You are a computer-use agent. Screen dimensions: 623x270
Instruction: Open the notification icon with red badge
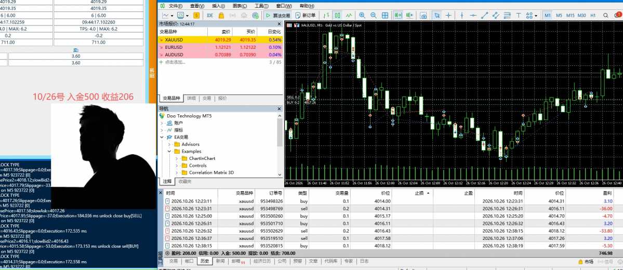click(x=617, y=15)
